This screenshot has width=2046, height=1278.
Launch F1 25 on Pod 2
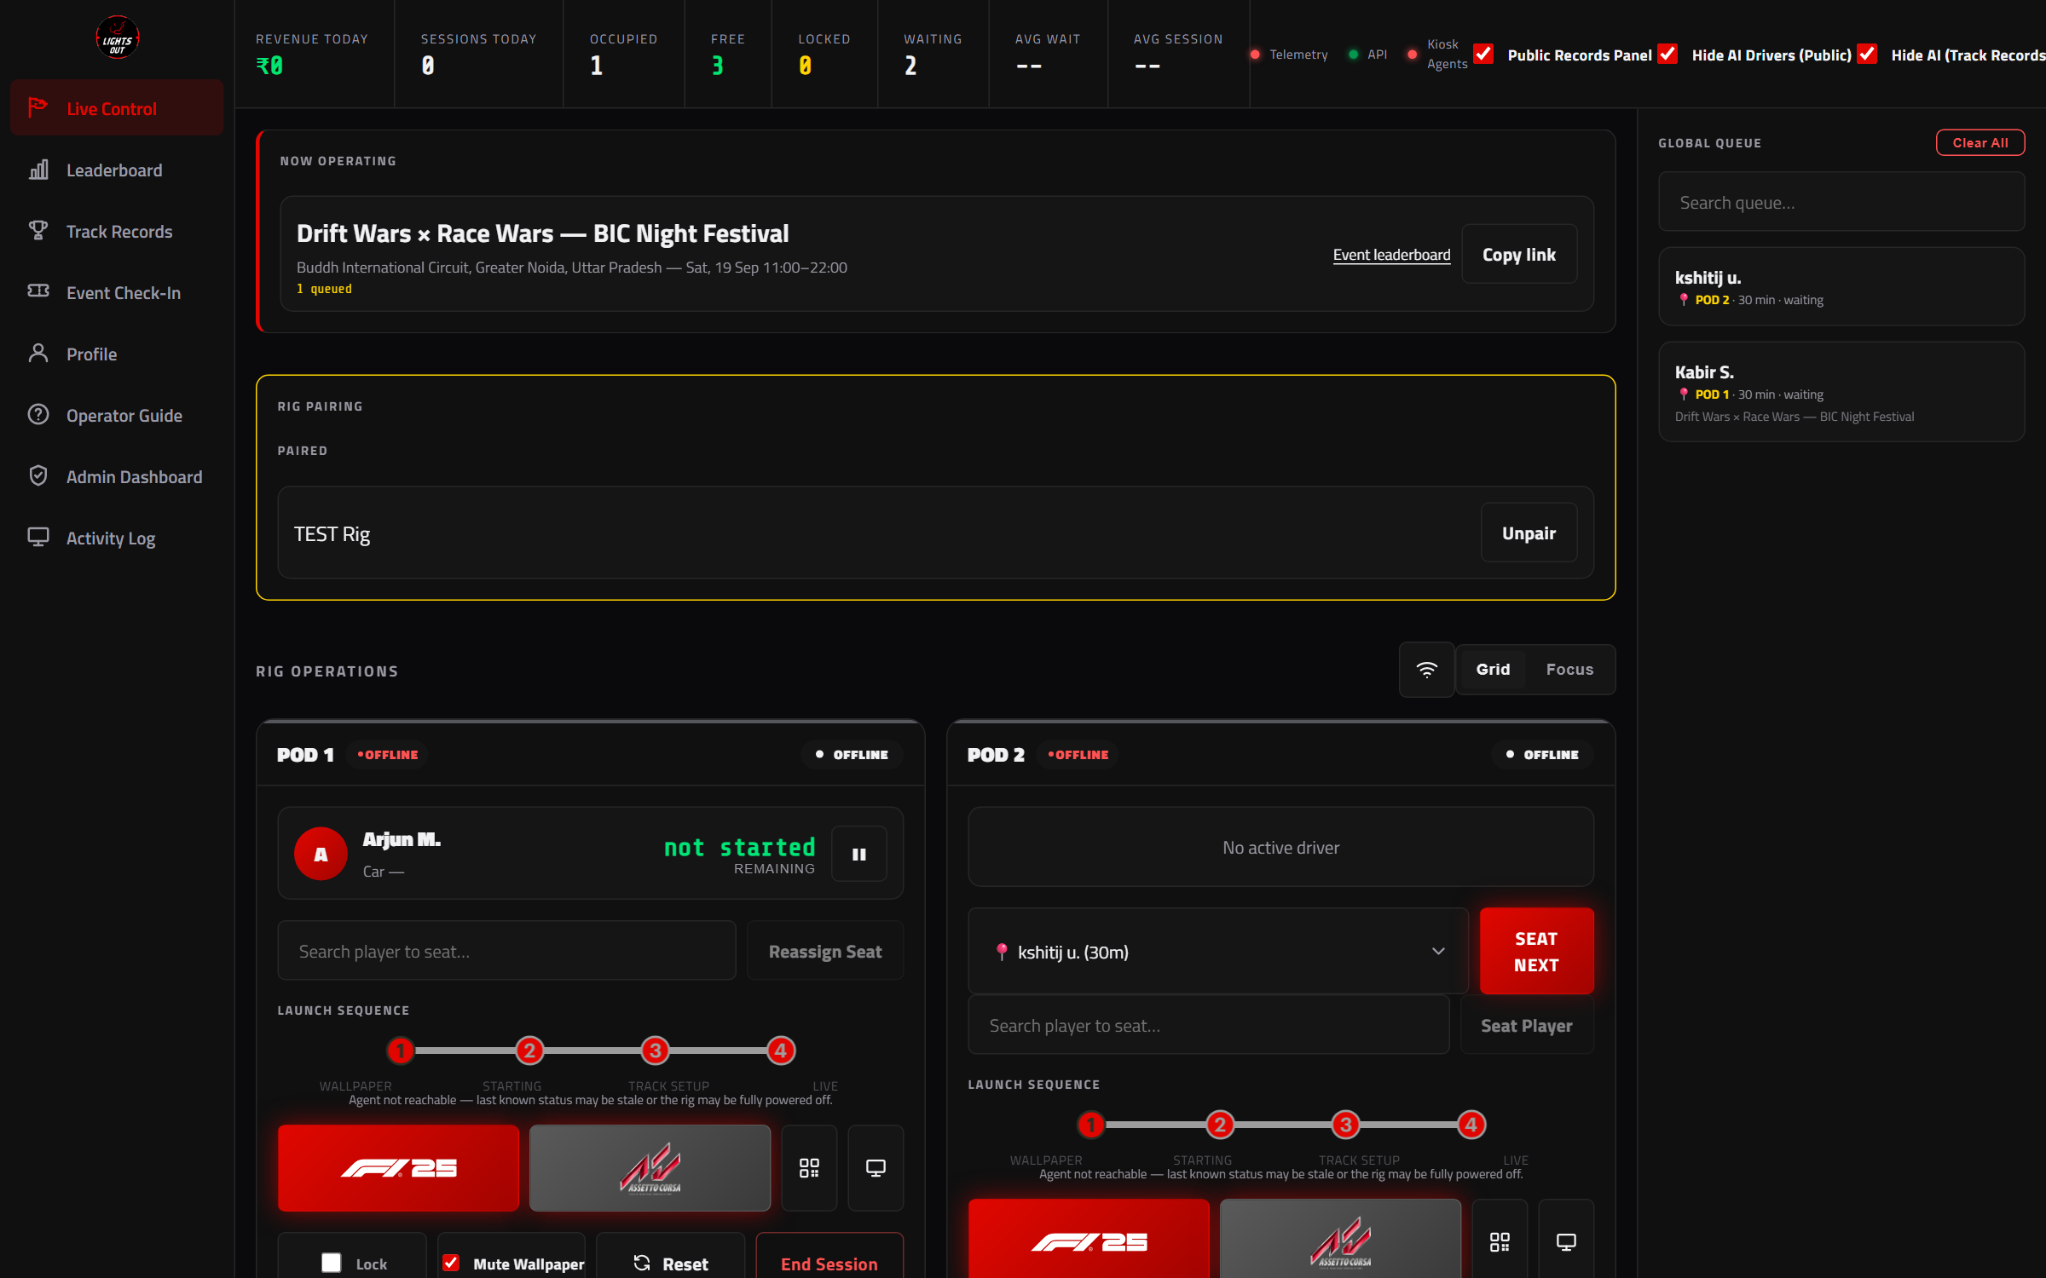pyautogui.click(x=1089, y=1241)
